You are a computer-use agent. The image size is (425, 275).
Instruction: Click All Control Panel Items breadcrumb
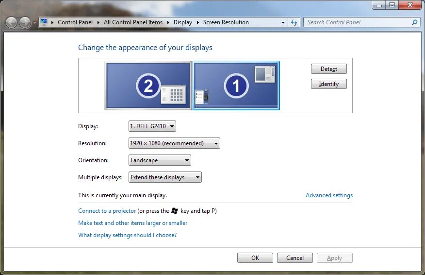pos(133,22)
